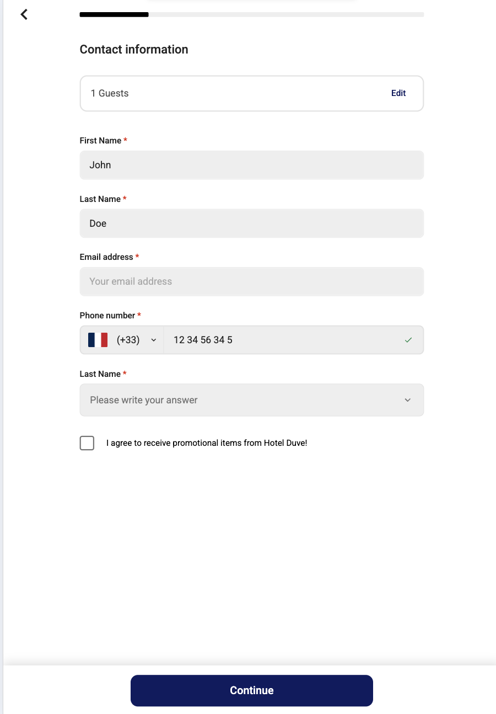Click the 'I agree to receive promotional items' text

[x=207, y=443]
